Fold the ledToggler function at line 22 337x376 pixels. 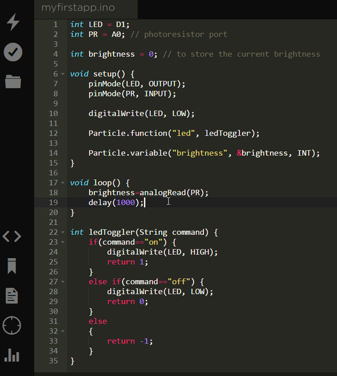63,233
